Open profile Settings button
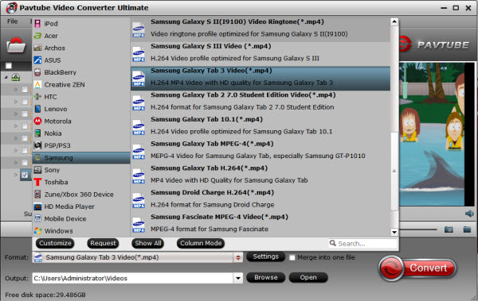The image size is (478, 301). (x=265, y=257)
